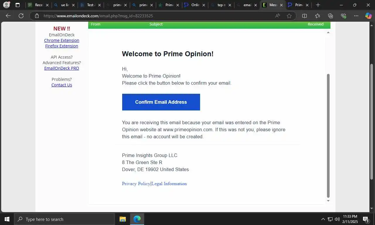Open Browser essentials heart icon
Screen dimensions: 375x225
[x=343, y=16]
